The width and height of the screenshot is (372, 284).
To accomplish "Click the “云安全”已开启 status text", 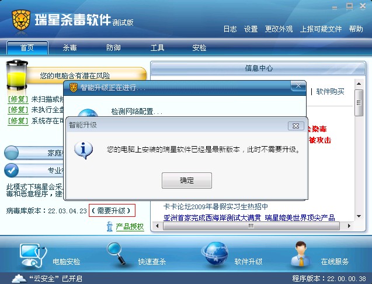I will pos(55,279).
